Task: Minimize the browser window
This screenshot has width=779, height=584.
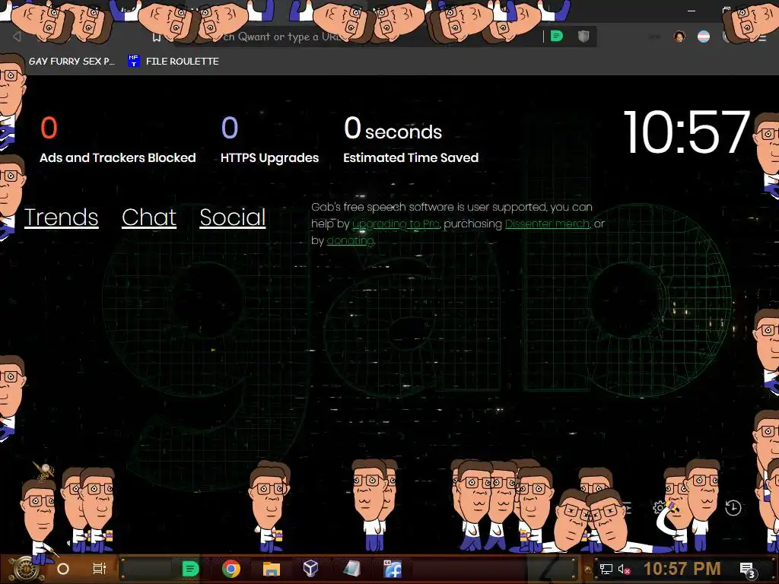Action: click(x=691, y=10)
